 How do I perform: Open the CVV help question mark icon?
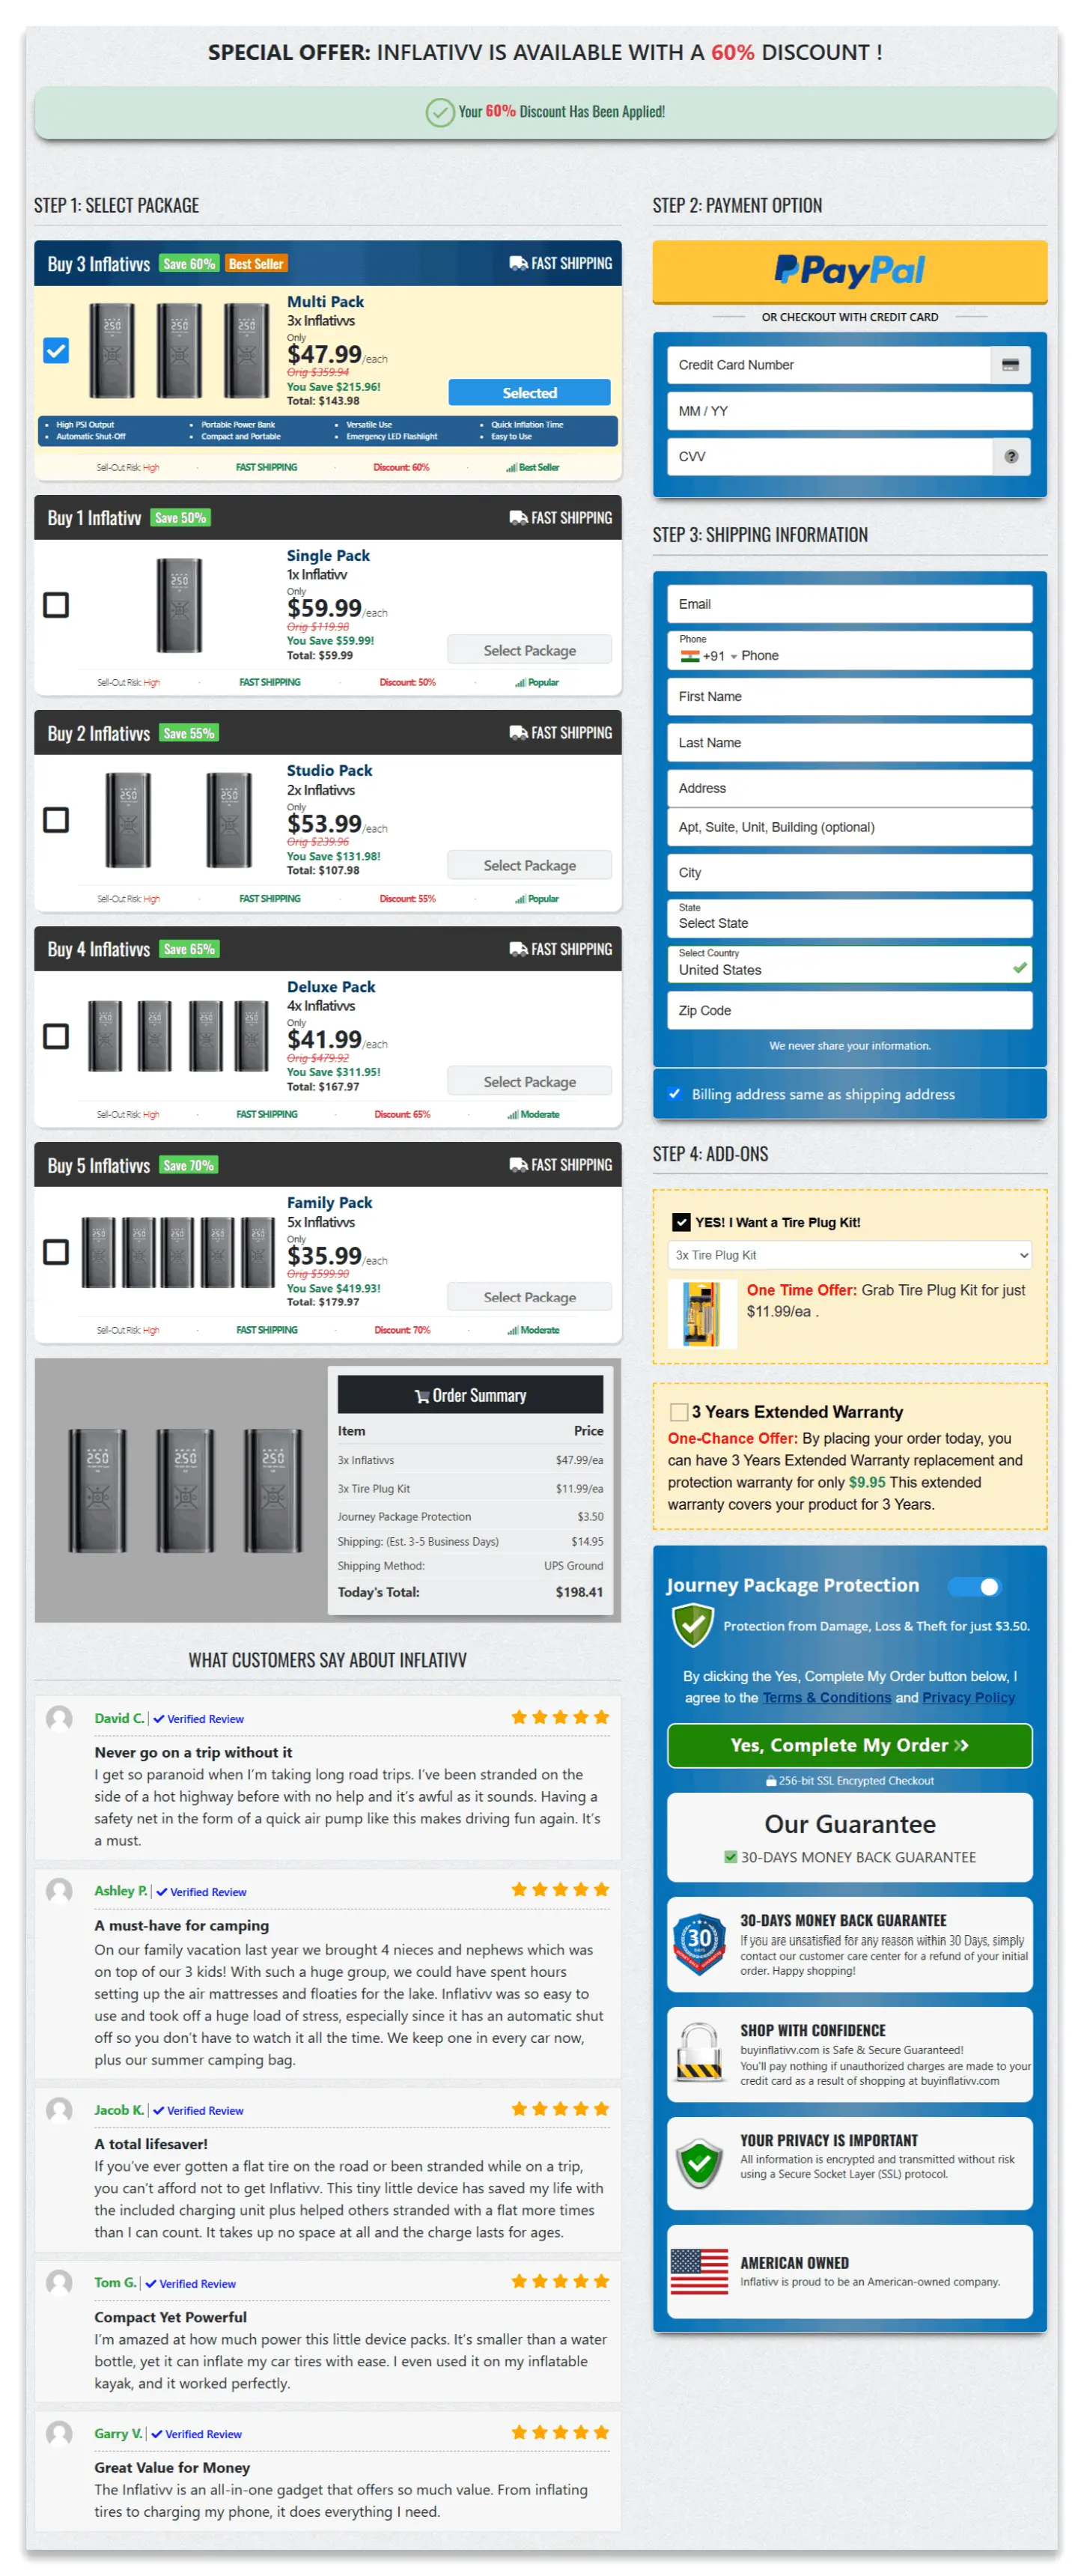point(1011,456)
